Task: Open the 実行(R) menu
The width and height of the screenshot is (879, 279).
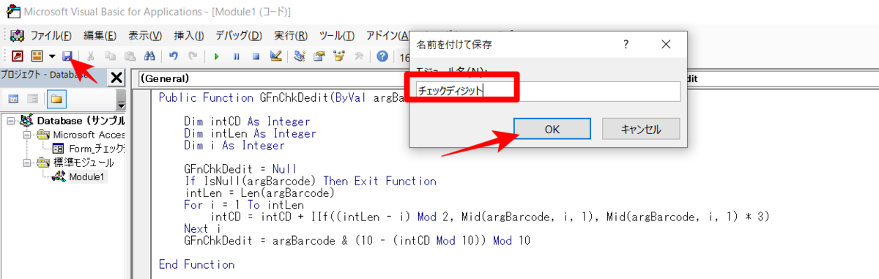Action: click(291, 35)
